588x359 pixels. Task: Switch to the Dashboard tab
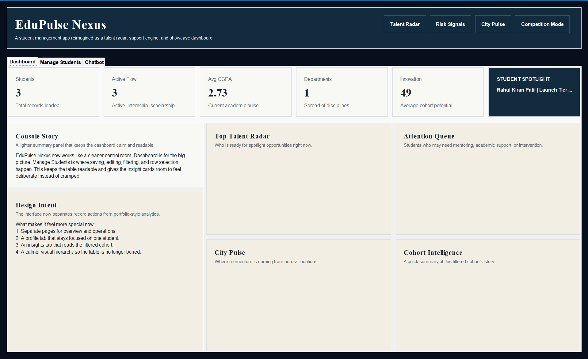click(22, 62)
